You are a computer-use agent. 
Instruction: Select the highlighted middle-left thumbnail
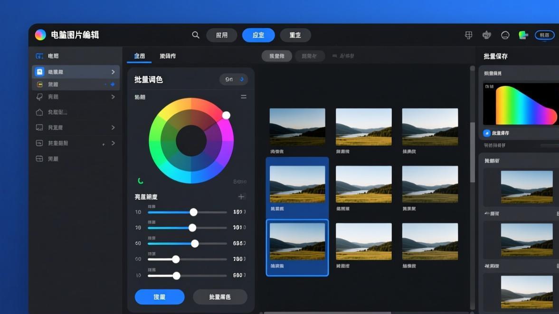coord(297,184)
